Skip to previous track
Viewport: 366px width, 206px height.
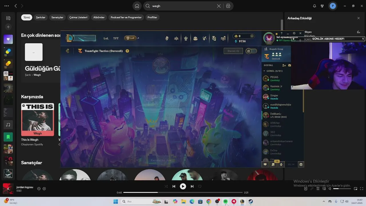(174, 186)
